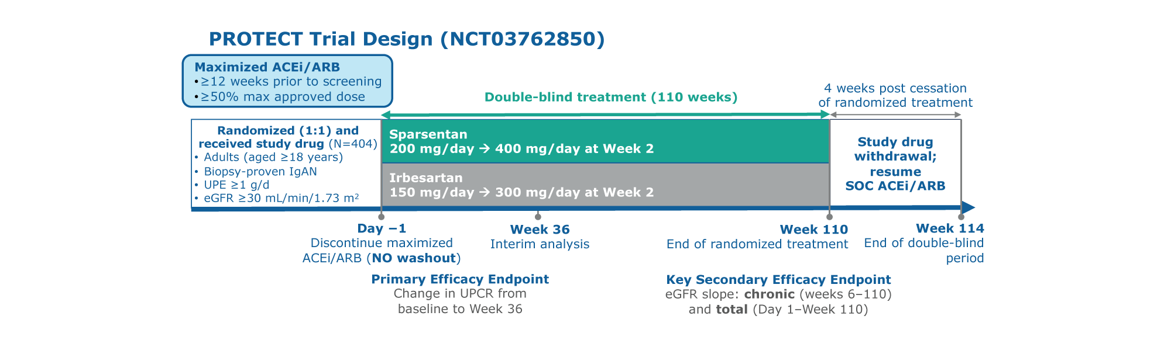Click the Double-blind treatment (110 weeks) label

pos(610,97)
